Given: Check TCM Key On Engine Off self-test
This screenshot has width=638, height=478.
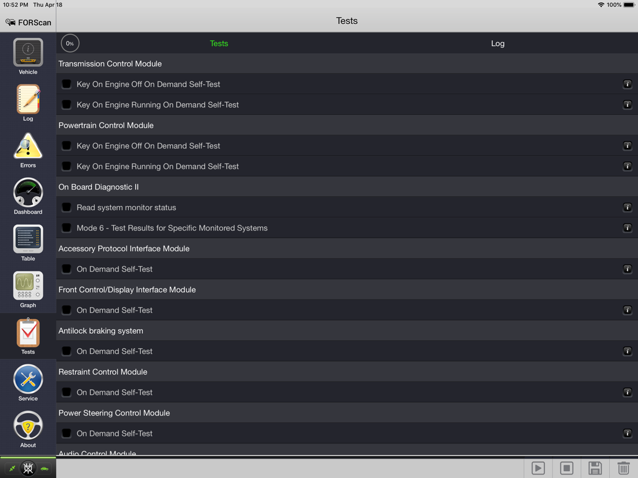Looking at the screenshot, I should 66,84.
